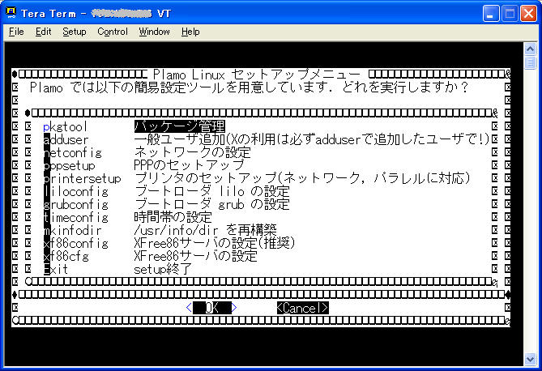
Task: Click the Cancel button
Action: pos(302,308)
